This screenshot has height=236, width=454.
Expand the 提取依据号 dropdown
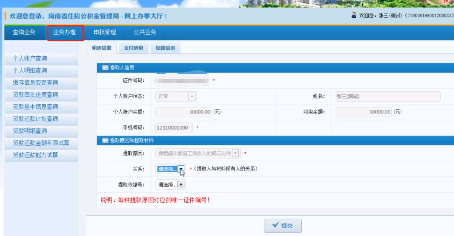[x=181, y=185]
